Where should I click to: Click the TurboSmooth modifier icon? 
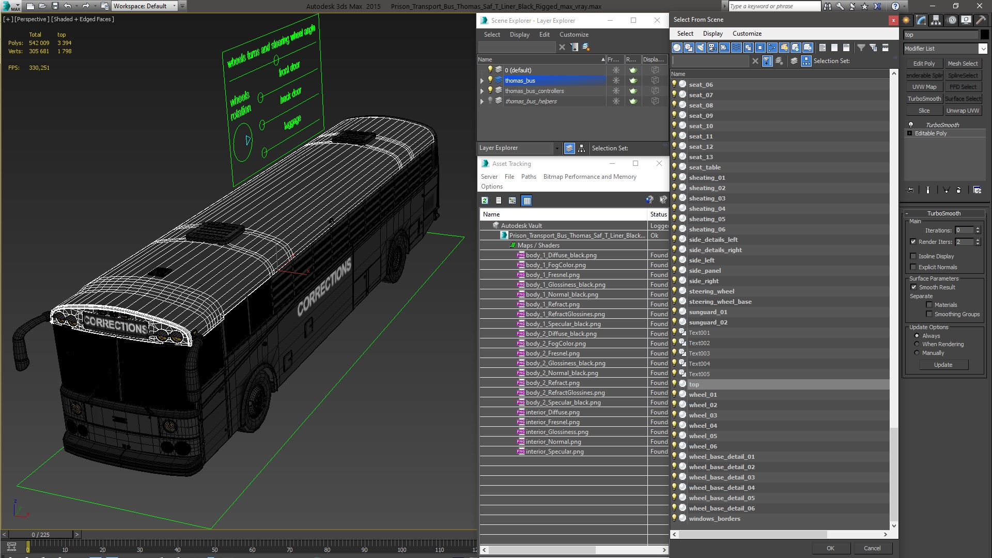911,125
